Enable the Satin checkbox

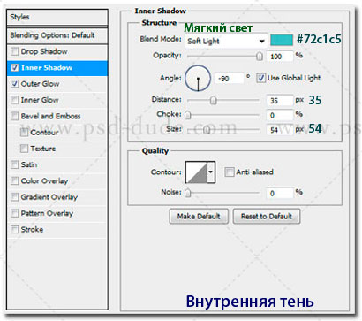(x=14, y=164)
